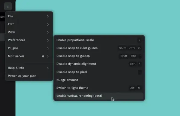The height and width of the screenshot is (116, 180).
Task: Expand the Help & info chevron
Action: click(x=48, y=68)
